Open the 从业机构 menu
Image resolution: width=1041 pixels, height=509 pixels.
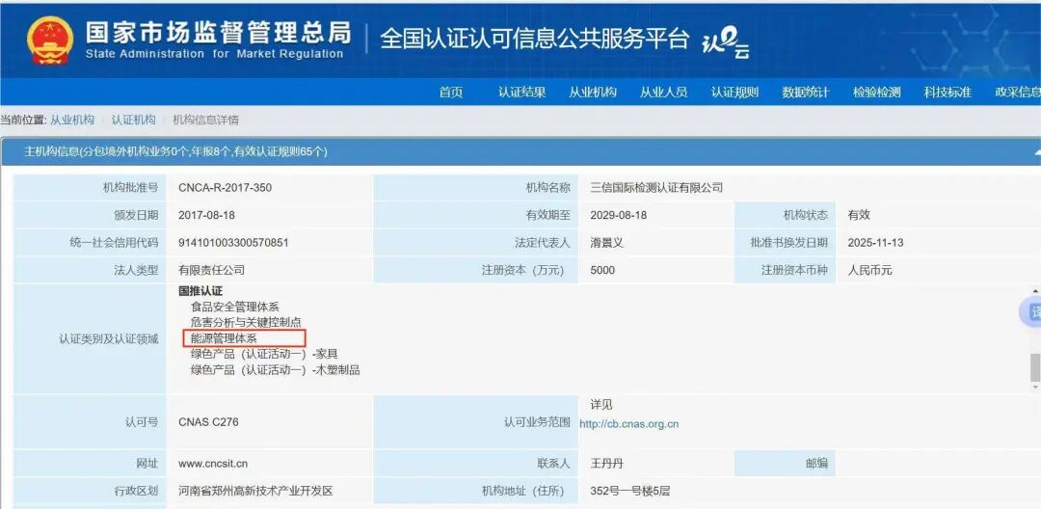pyautogui.click(x=592, y=93)
